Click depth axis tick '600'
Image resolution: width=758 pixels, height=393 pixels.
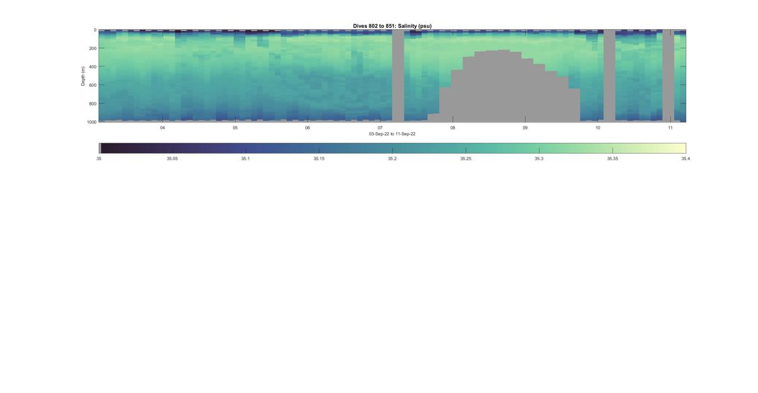point(92,85)
